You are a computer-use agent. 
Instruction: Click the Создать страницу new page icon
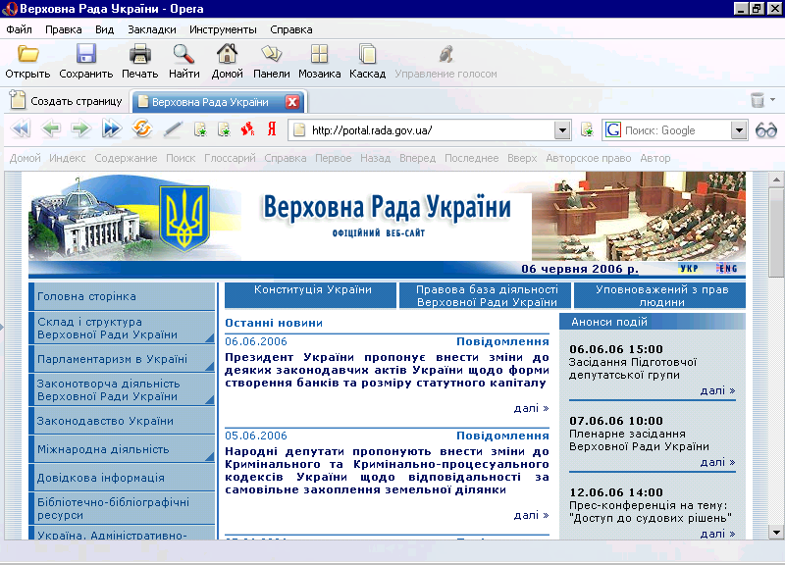18,100
